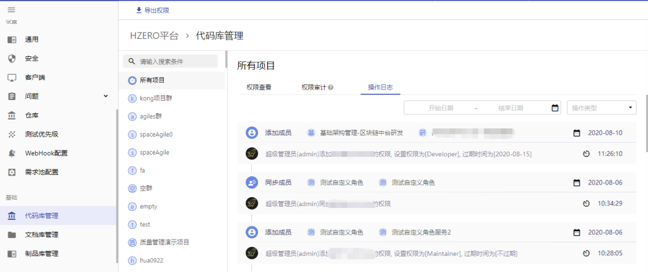
Task: Switch to the 权限查看 tab
Action: (259, 87)
